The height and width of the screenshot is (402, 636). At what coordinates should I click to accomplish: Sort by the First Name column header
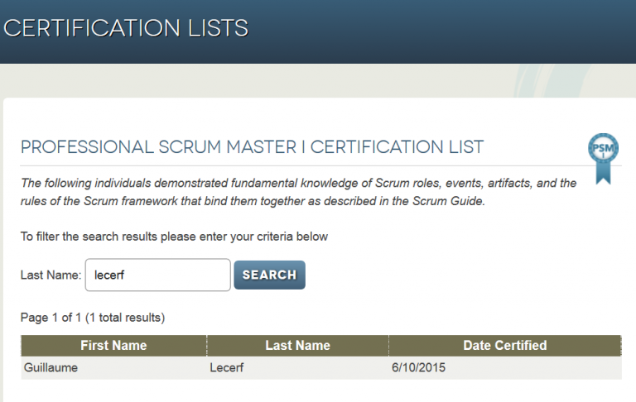coord(113,345)
